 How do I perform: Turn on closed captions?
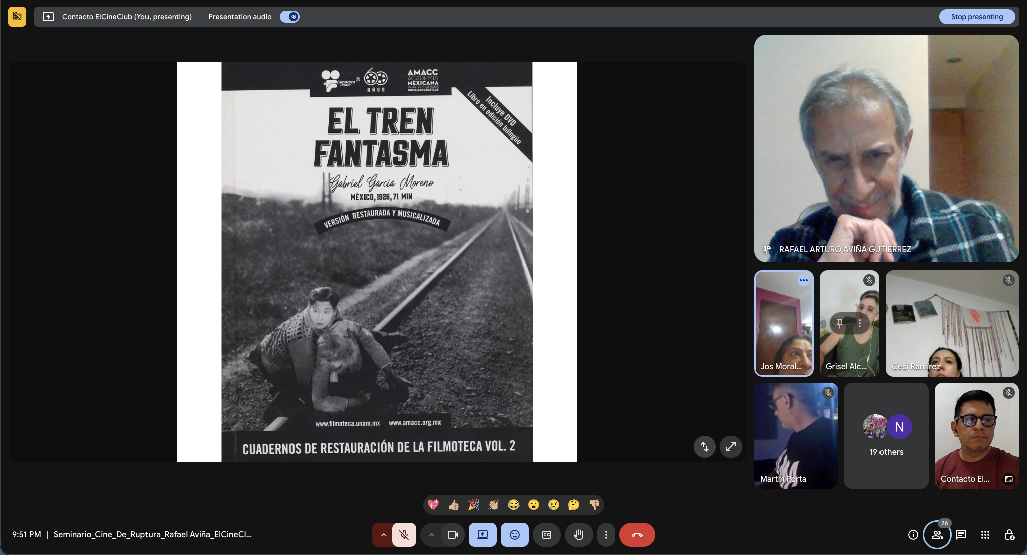tap(547, 535)
